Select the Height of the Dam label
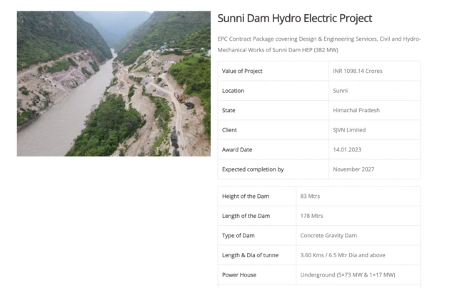The height and width of the screenshot is (288, 457). coord(246,197)
